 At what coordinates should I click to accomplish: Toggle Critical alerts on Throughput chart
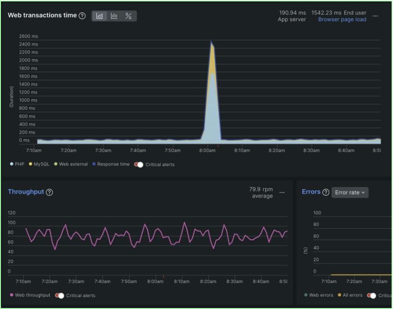coord(59,295)
